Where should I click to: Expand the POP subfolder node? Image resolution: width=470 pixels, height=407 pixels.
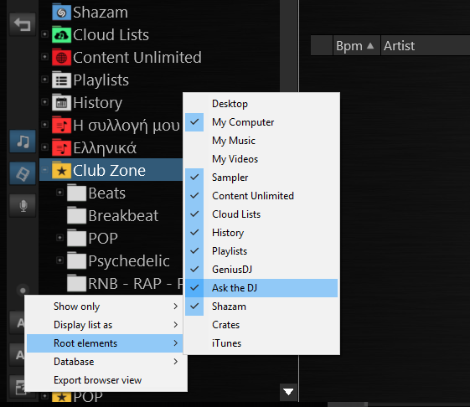[60, 238]
